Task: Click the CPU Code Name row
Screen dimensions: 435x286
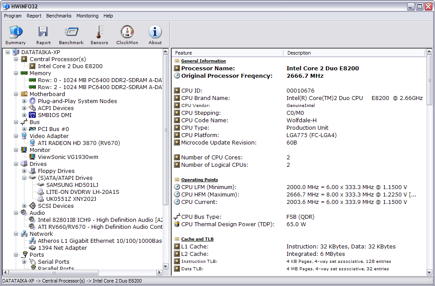Action: point(298,121)
